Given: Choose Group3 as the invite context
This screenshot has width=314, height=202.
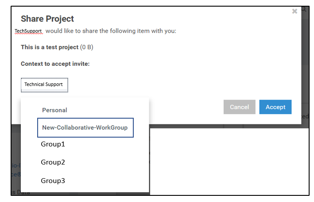Looking at the screenshot, I should click(53, 180).
